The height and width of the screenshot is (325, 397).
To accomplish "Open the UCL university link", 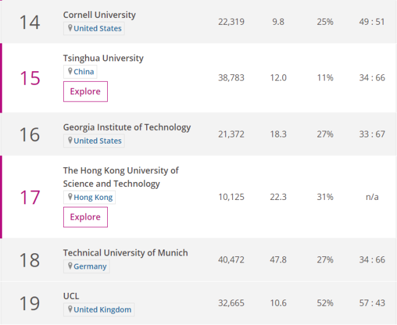I will point(71,296).
